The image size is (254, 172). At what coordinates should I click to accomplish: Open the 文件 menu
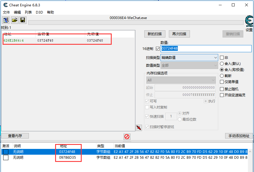click(x=6, y=12)
